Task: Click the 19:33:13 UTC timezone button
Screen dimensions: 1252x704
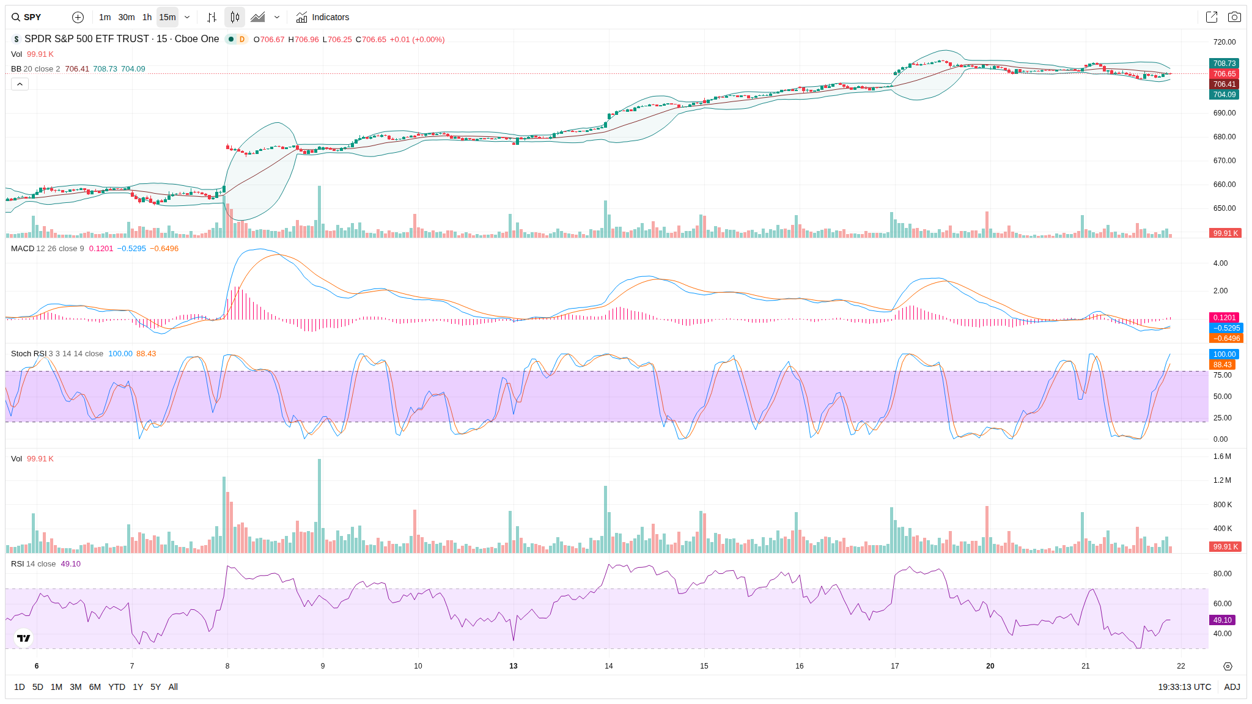Action: coord(1184,687)
